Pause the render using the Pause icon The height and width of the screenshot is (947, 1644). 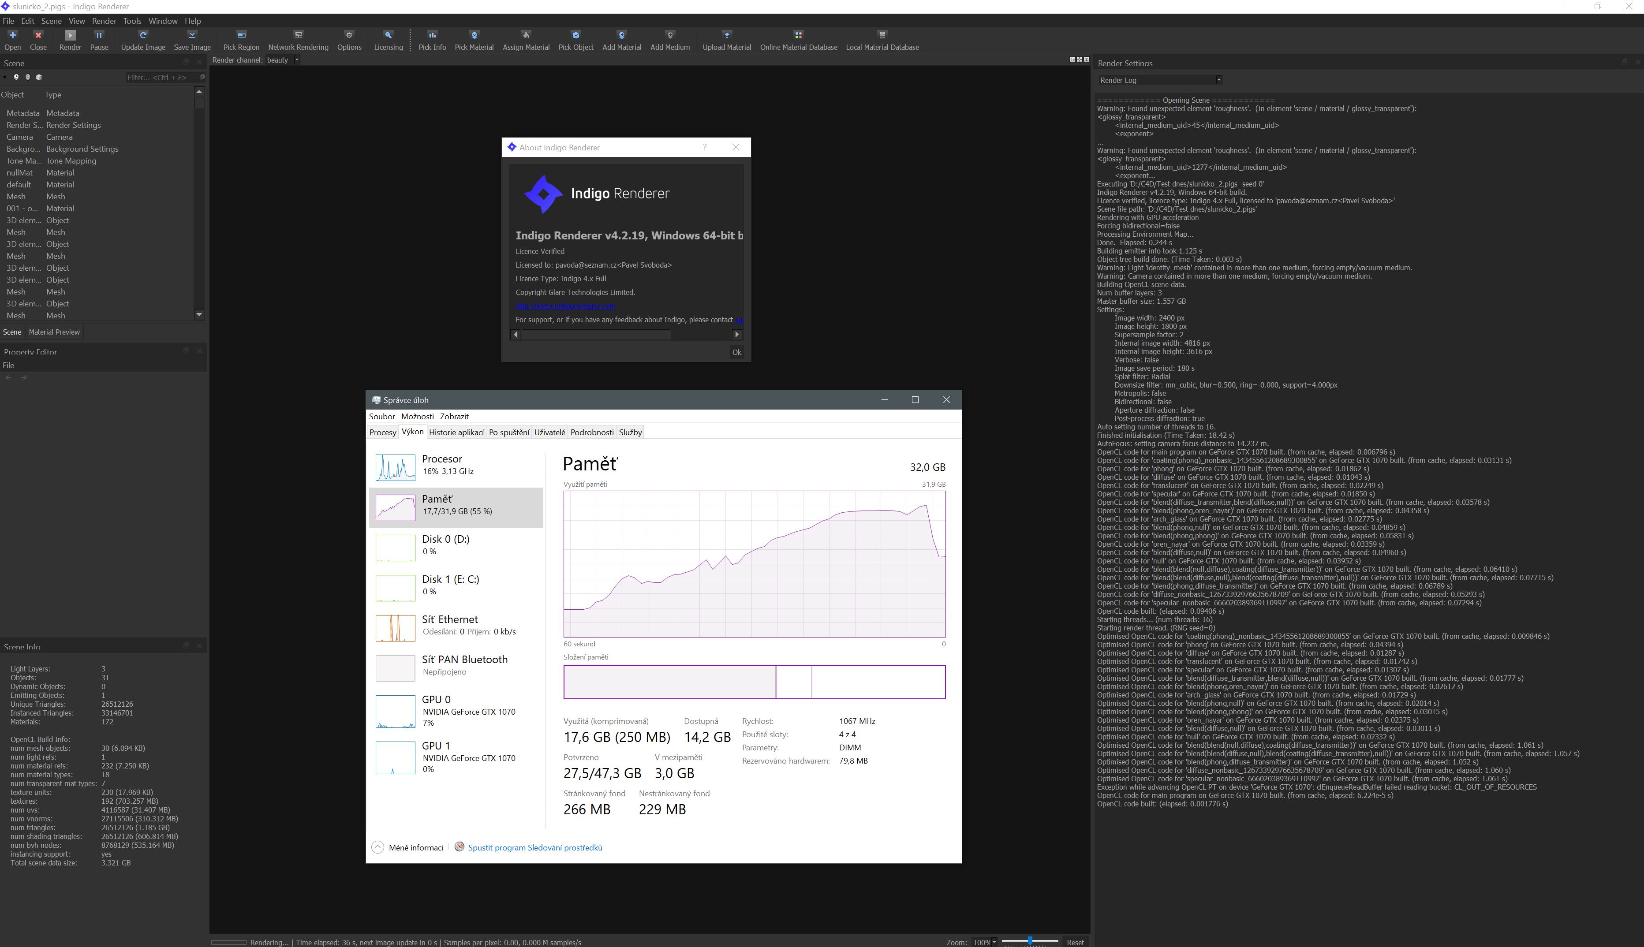[x=99, y=40]
